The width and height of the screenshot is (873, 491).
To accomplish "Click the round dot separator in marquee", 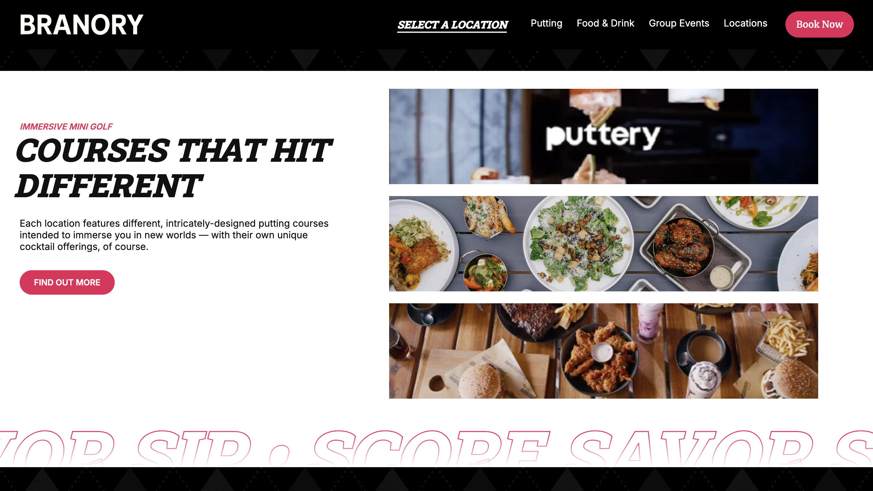I will [x=279, y=455].
